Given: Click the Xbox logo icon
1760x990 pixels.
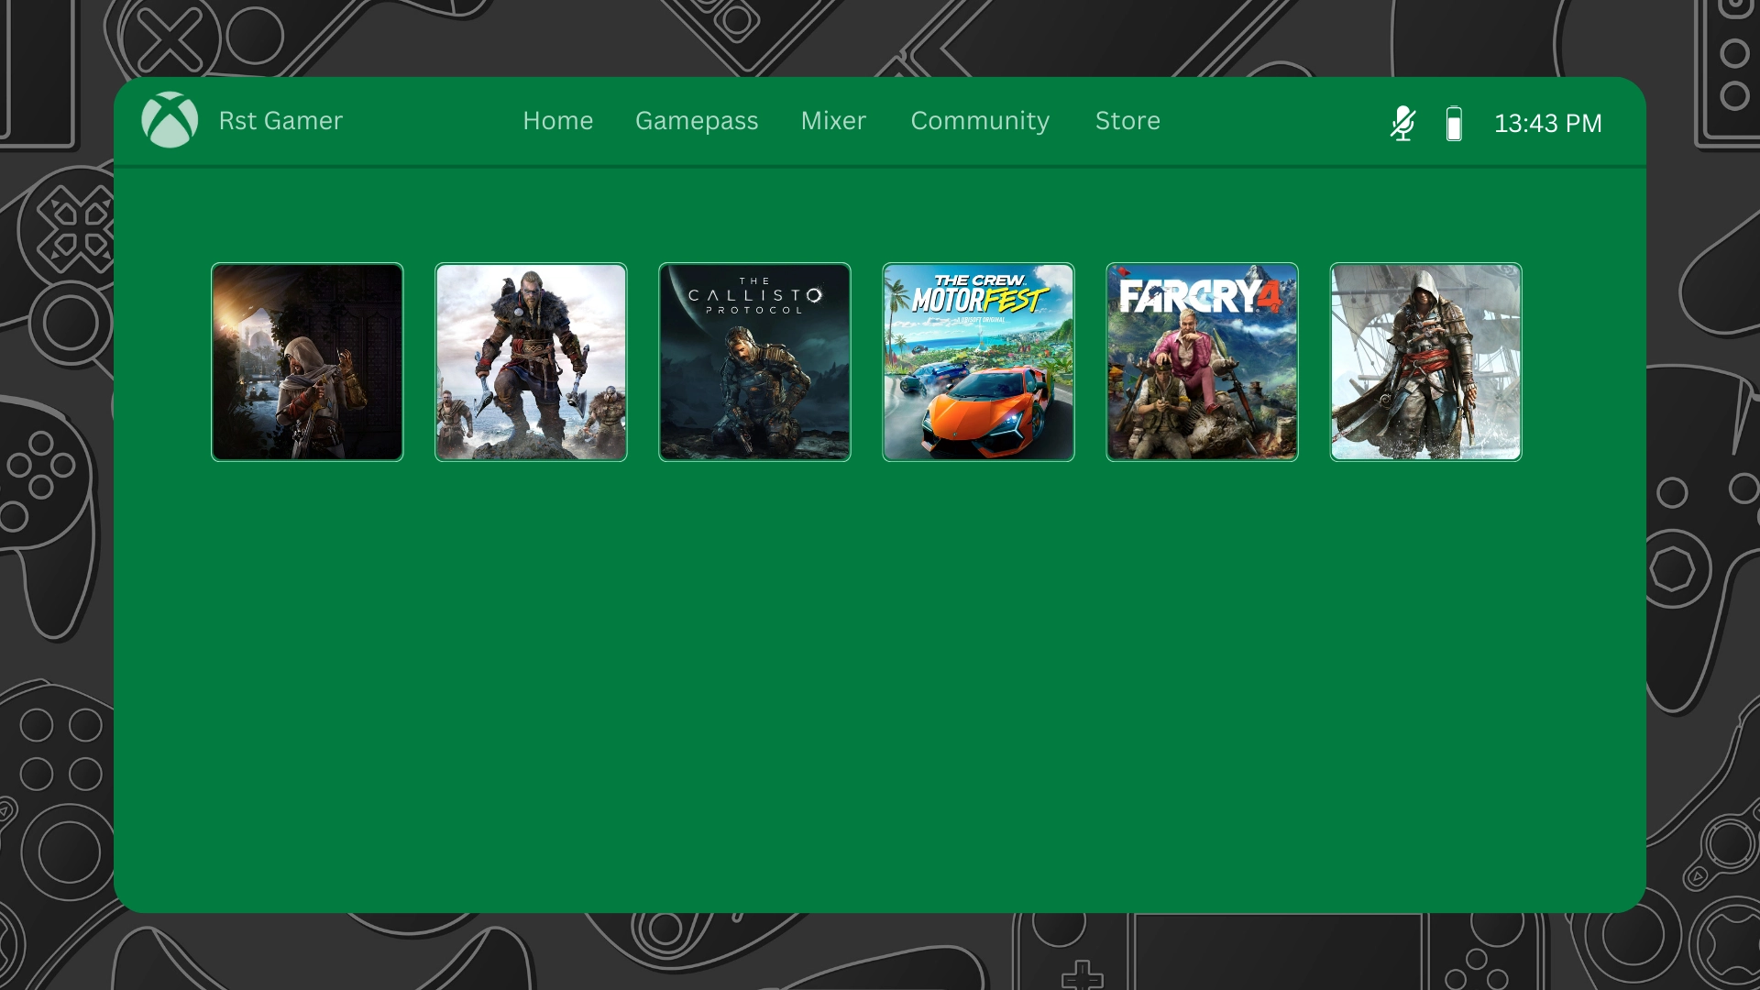Looking at the screenshot, I should [x=170, y=120].
